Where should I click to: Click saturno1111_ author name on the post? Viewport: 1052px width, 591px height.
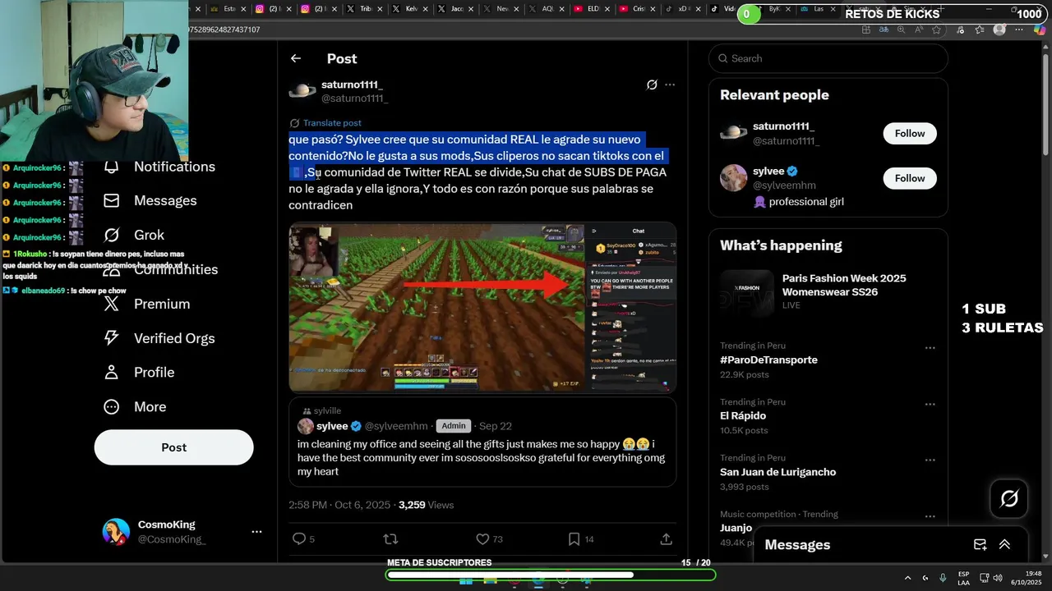[352, 84]
